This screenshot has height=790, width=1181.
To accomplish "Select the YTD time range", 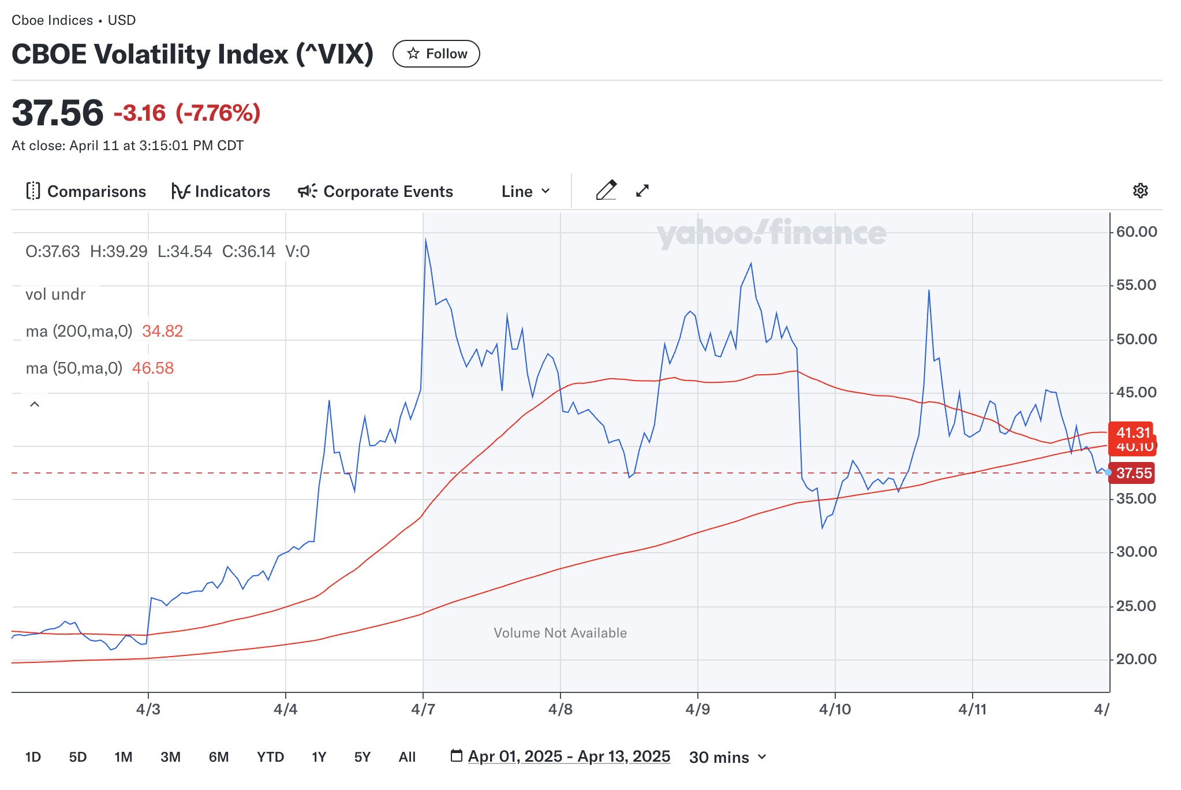I will coord(270,757).
